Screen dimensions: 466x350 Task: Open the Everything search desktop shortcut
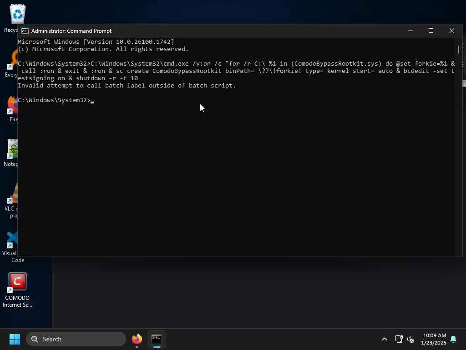click(12, 63)
